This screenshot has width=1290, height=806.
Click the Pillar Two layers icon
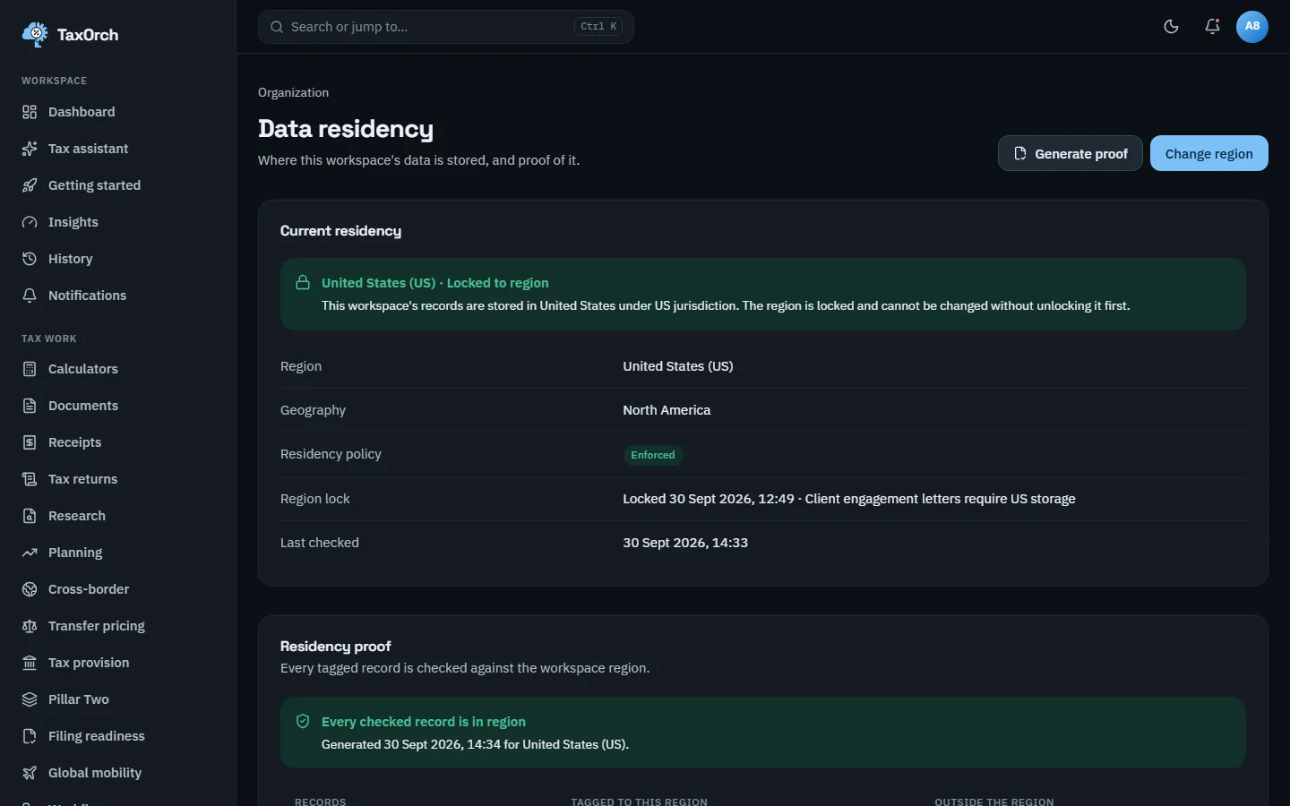tap(30, 699)
